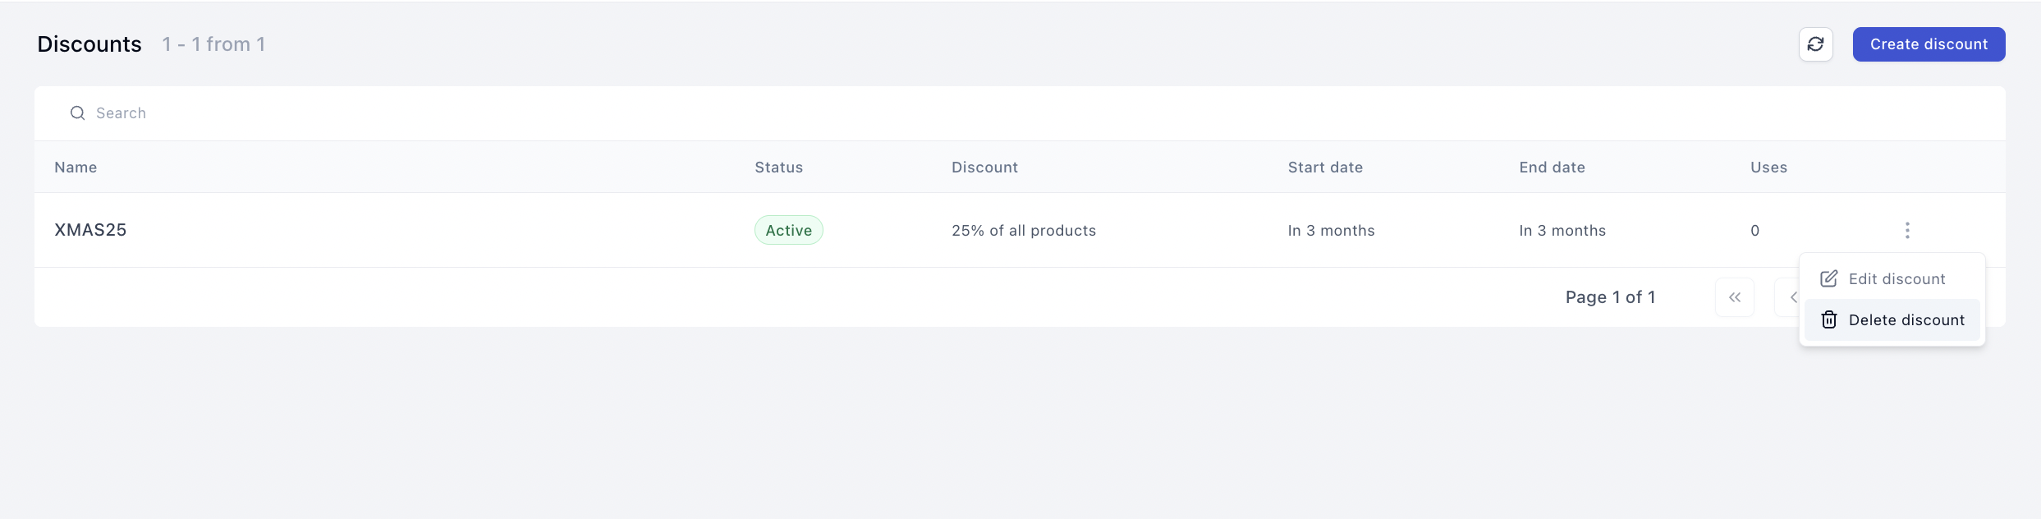Screen dimensions: 2041x519
Task: Click the End date column header
Action: pyautogui.click(x=1552, y=168)
